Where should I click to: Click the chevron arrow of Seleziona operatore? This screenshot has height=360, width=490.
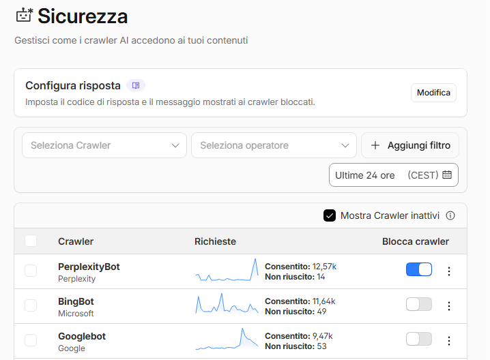click(345, 145)
